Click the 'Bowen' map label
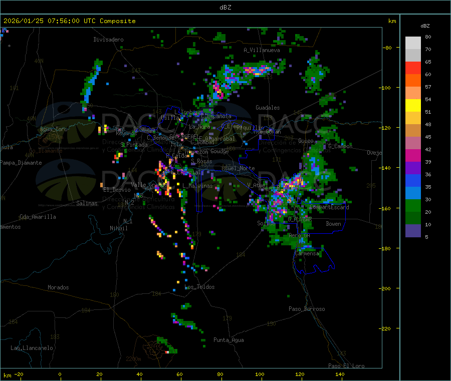Screen dimensions: 451x381 click(x=333, y=224)
